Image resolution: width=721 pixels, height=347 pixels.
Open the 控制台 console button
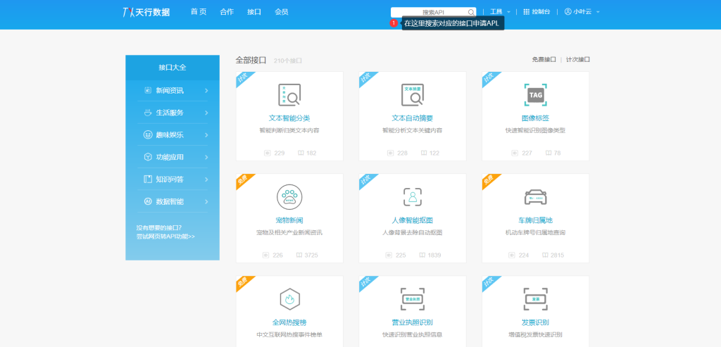pos(537,12)
